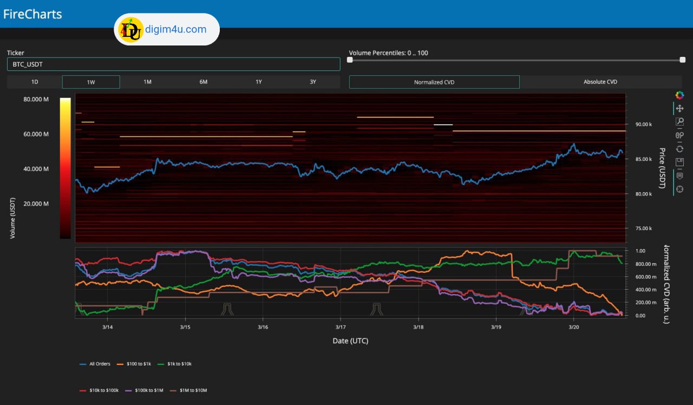Enable the Wheel Zoom tool
This screenshot has height=405, width=693.
tap(679, 135)
